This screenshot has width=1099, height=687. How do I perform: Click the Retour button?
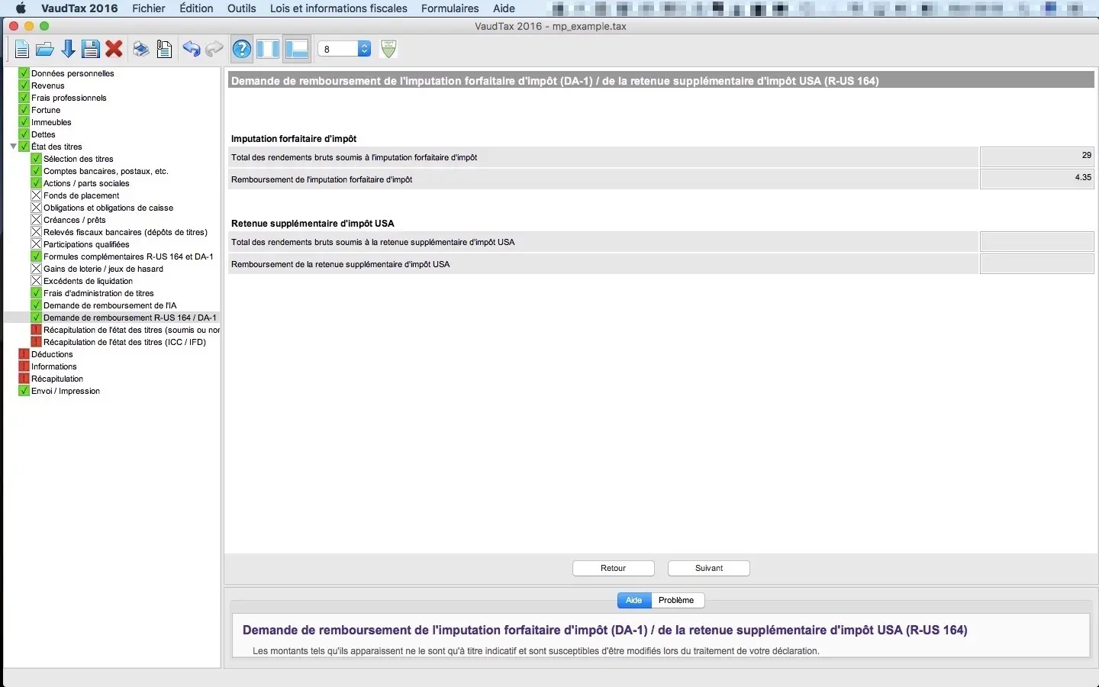pos(614,568)
